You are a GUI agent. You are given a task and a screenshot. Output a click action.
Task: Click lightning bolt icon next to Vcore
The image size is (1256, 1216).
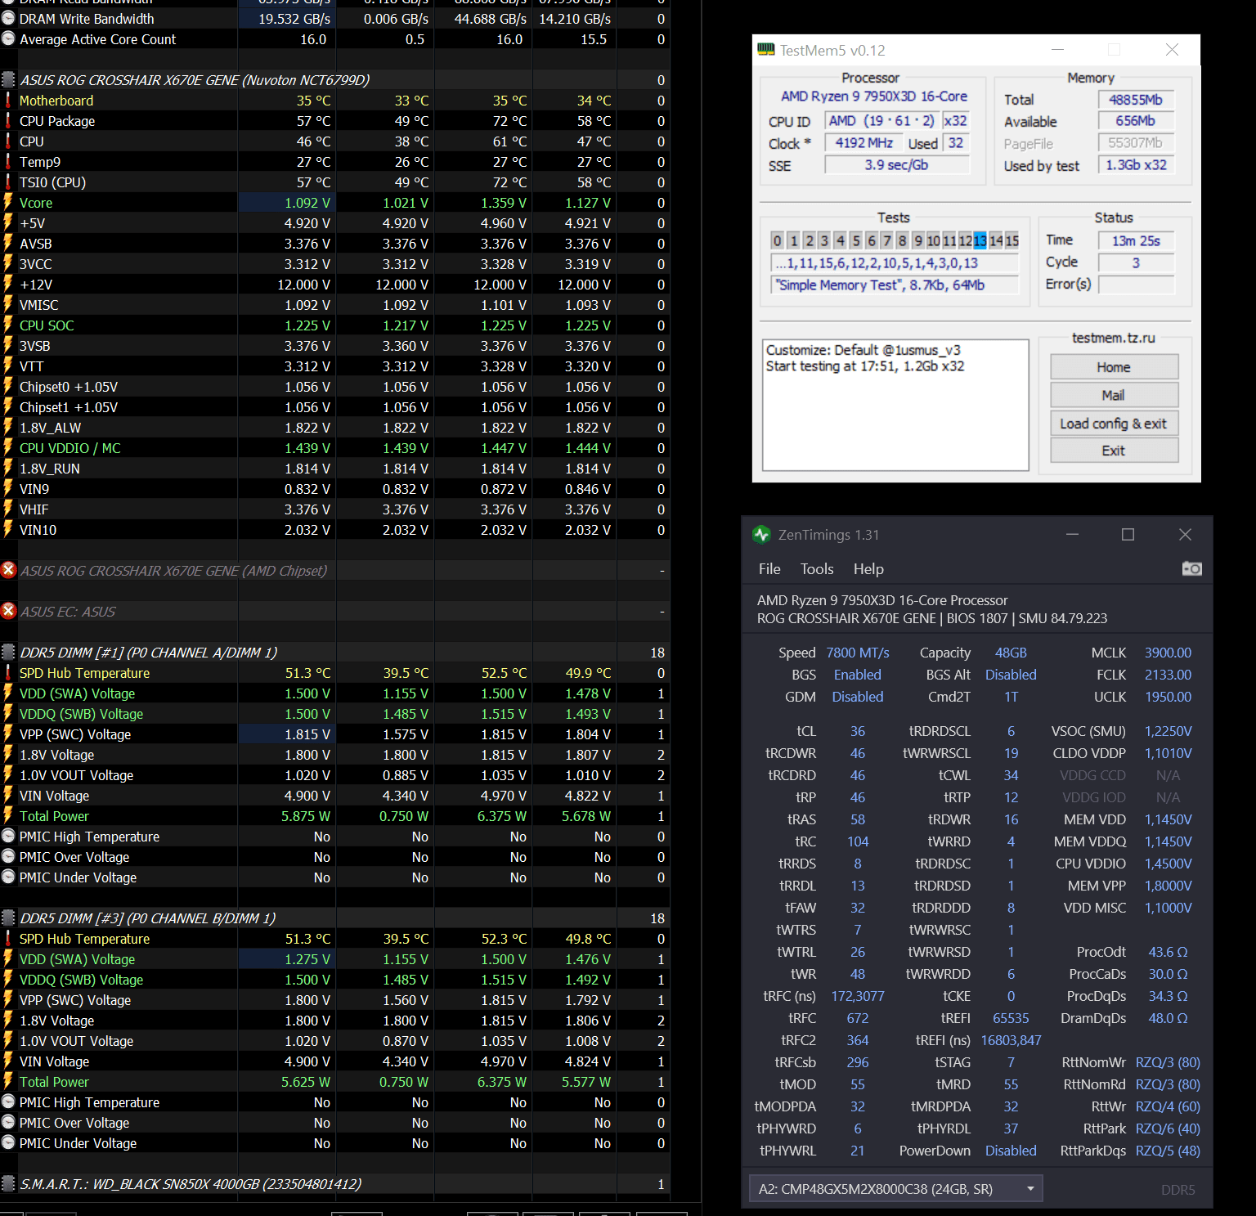tap(8, 202)
